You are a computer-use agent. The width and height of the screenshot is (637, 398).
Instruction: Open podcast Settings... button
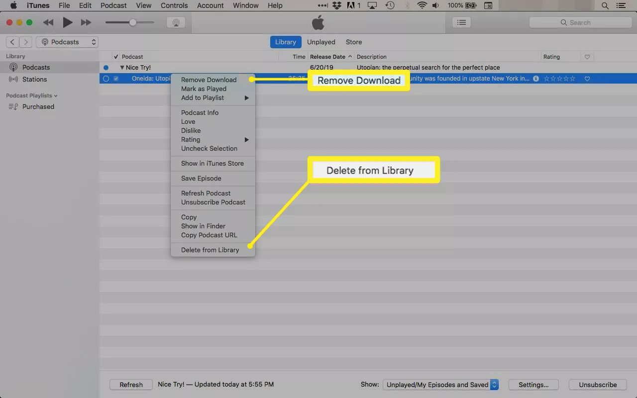pyautogui.click(x=533, y=385)
